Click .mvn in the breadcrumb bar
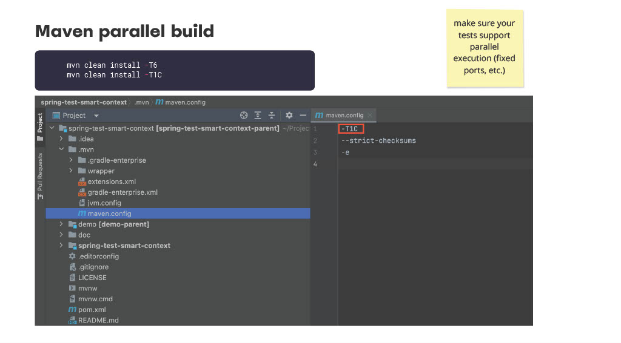 click(141, 102)
